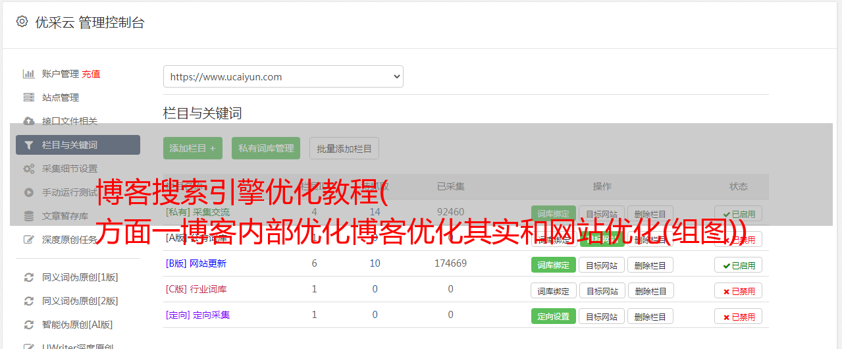Click 目标网站 in the 采集交流 row

(602, 213)
